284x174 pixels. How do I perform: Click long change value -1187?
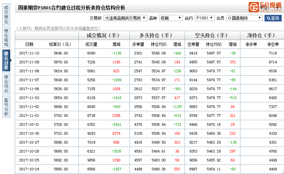tap(177, 107)
